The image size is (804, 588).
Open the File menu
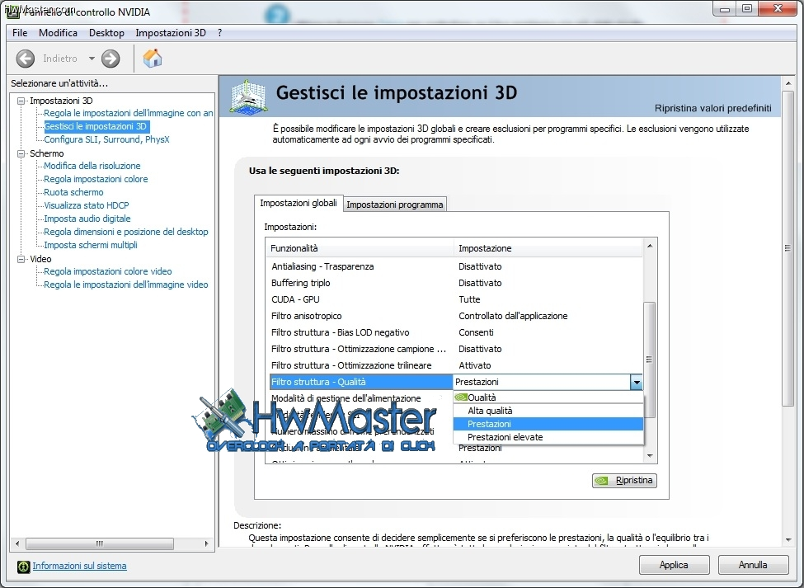tap(20, 33)
